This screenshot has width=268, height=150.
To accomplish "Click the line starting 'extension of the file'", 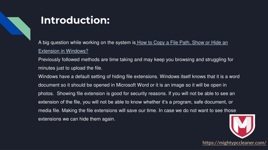I will tap(136, 102).
